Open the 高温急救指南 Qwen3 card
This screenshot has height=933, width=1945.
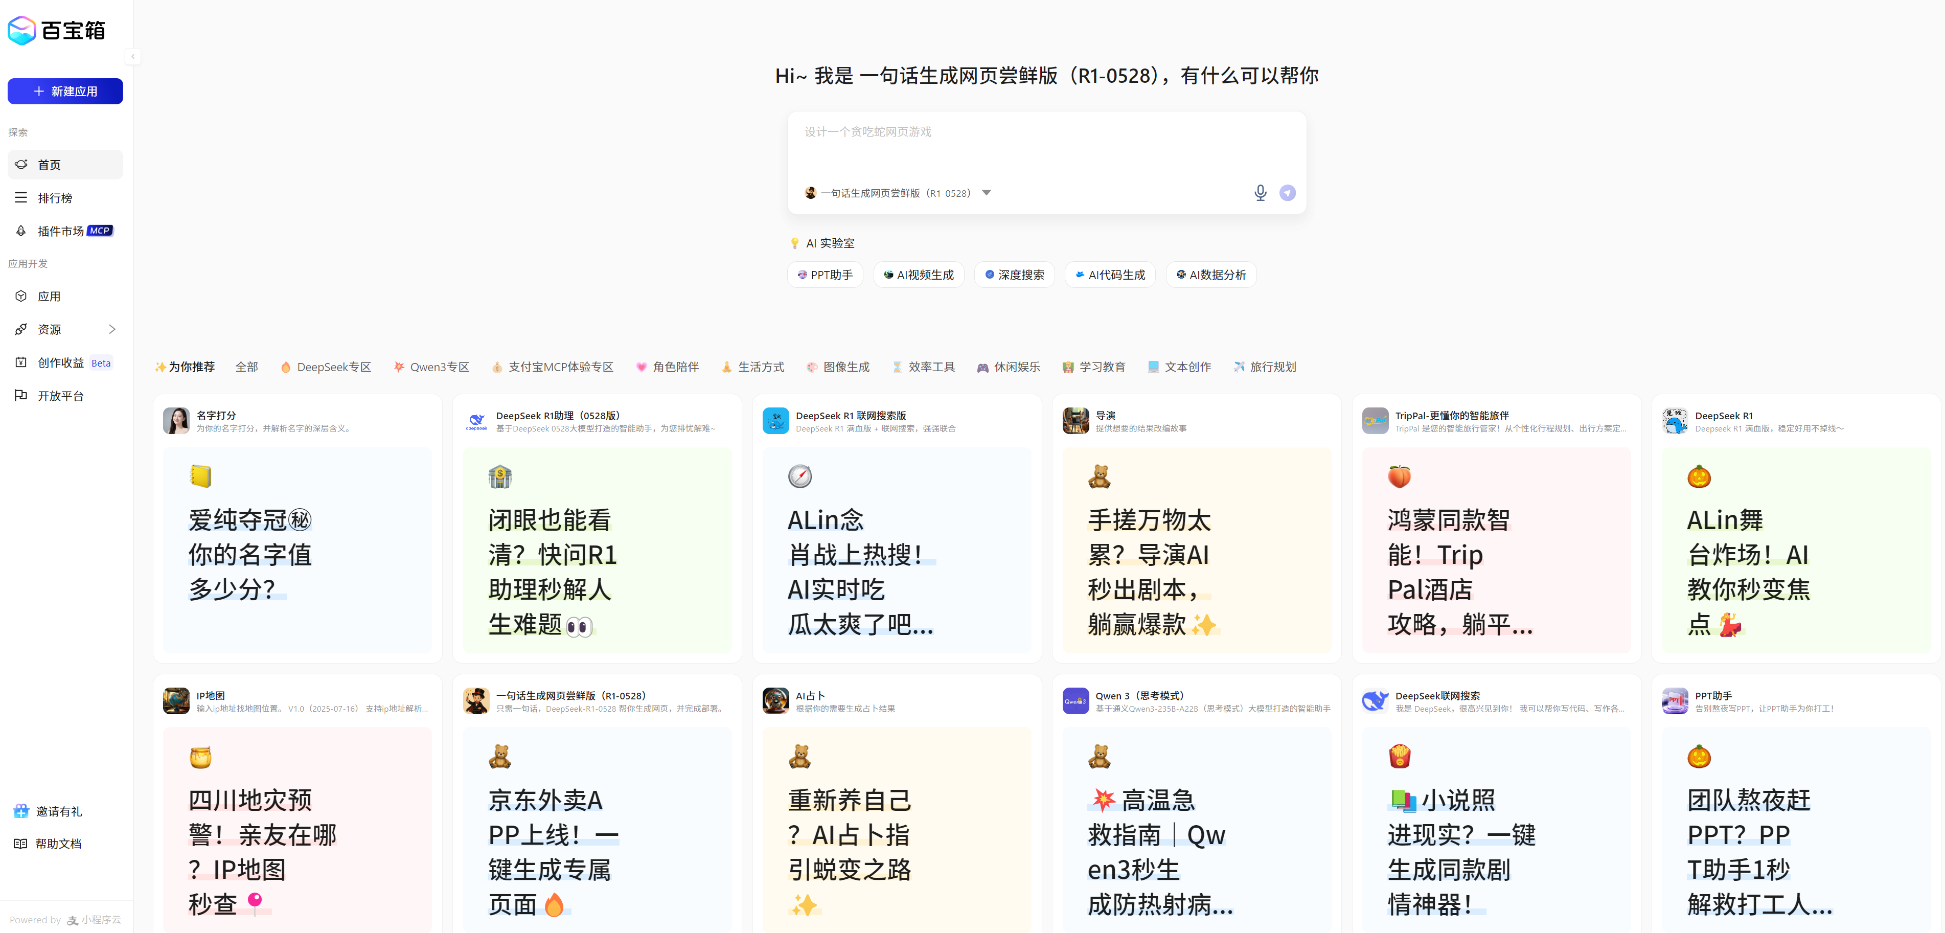[1197, 830]
